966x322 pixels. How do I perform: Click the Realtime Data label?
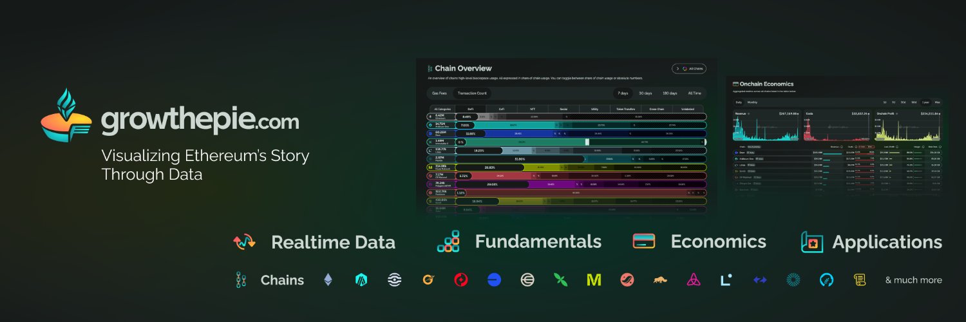click(x=333, y=242)
